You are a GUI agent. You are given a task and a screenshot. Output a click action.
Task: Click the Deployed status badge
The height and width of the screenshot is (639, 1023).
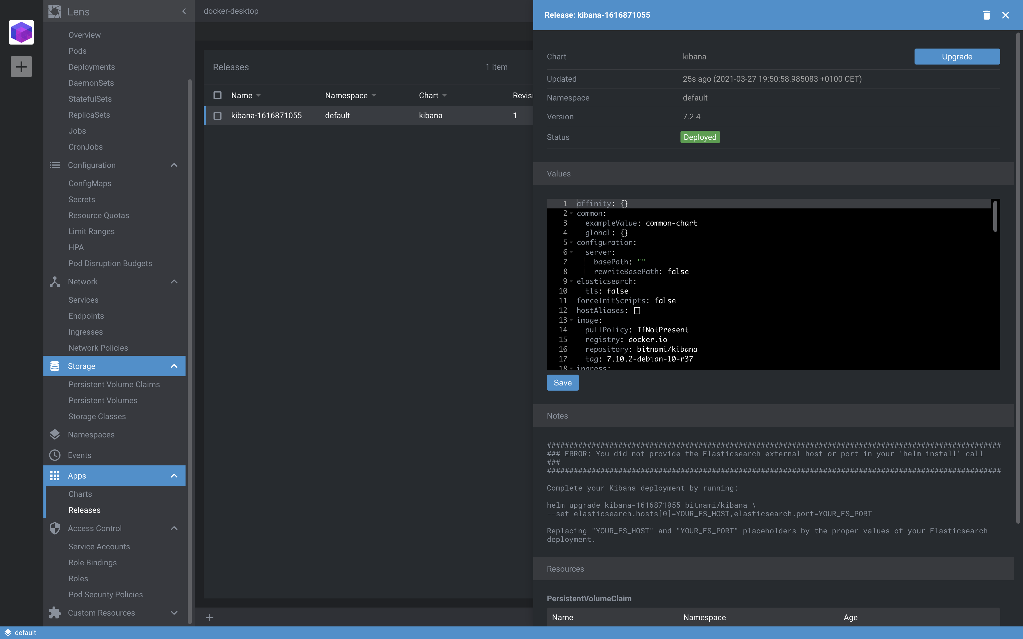tap(699, 137)
